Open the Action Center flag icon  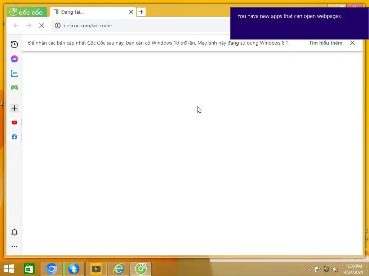pyautogui.click(x=317, y=269)
